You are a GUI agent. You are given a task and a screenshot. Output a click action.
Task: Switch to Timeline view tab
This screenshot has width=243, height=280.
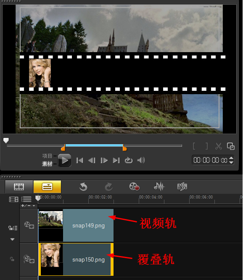[48, 187]
